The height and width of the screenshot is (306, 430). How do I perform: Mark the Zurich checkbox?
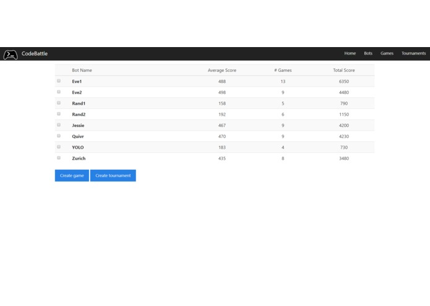59,157
